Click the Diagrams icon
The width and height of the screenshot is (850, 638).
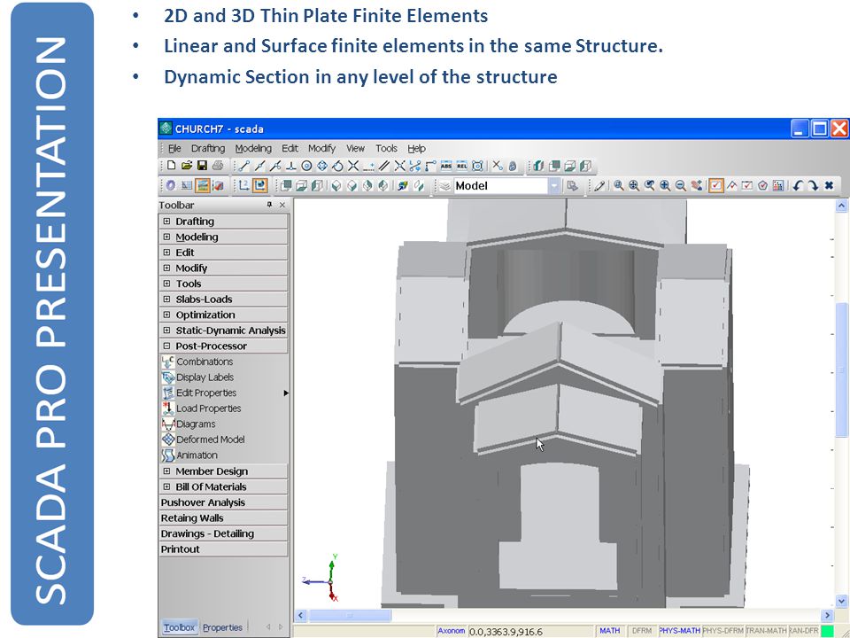(168, 424)
